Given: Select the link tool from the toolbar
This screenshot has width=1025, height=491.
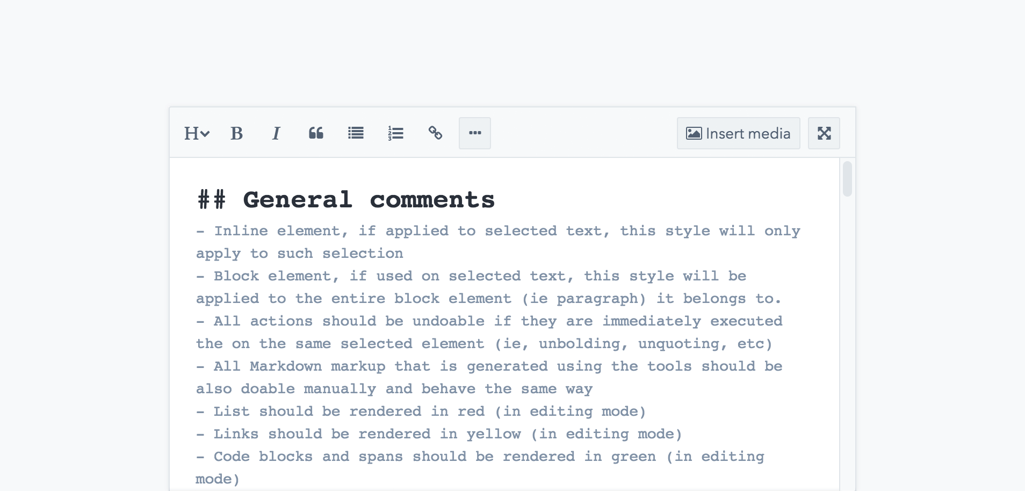Looking at the screenshot, I should click(435, 133).
